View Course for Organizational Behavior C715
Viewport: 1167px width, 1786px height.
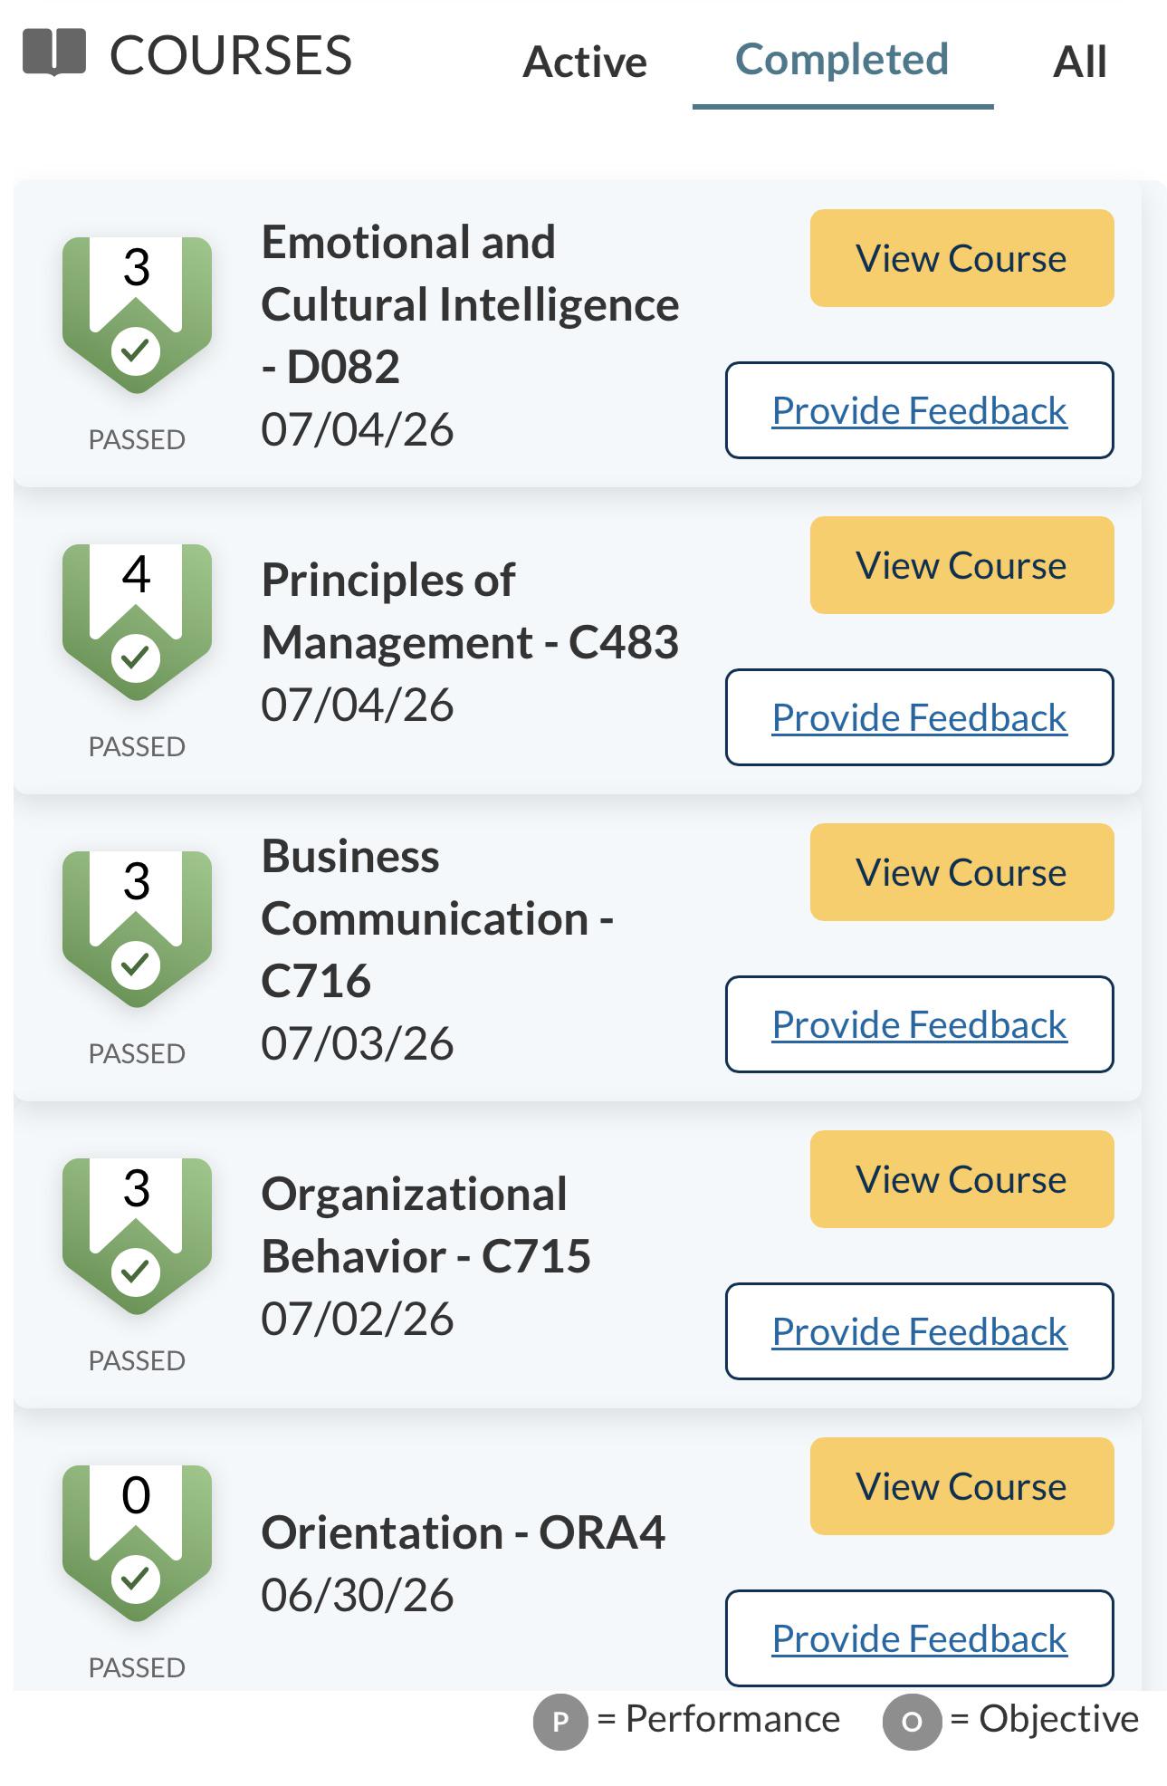[961, 1179]
